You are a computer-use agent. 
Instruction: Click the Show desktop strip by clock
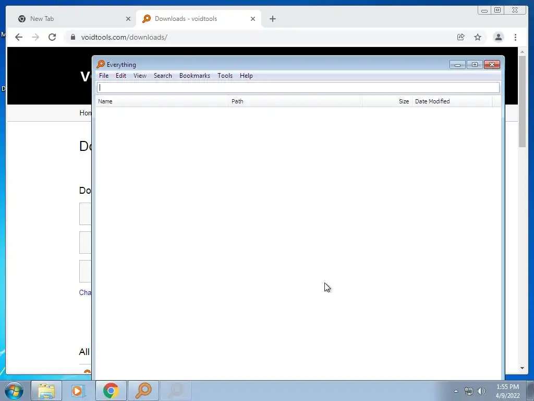(530, 391)
